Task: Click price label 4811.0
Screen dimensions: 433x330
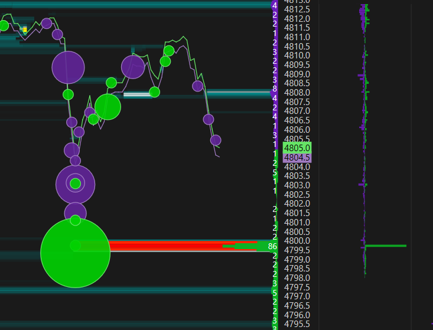Action: (297, 37)
